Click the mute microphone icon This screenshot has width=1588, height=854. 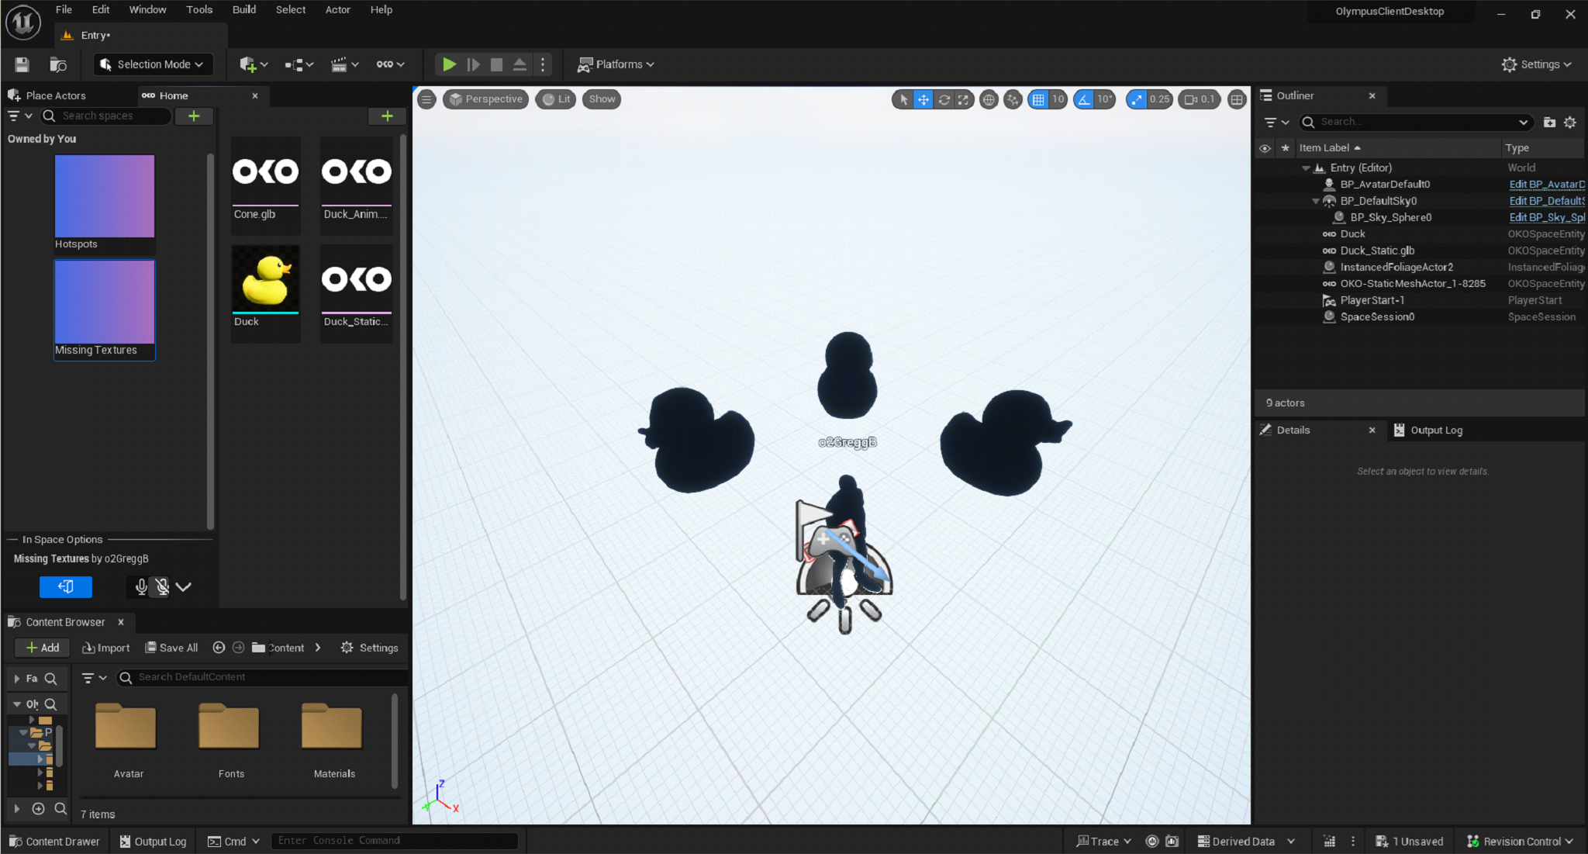tap(162, 587)
